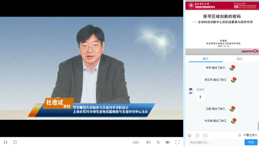
Task: Click the main video of the speaker
Action: (91, 68)
